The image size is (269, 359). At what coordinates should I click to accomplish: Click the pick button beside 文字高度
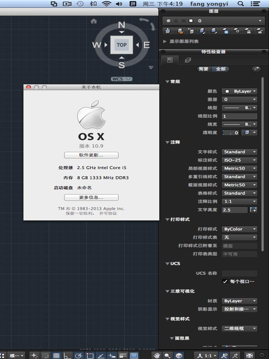click(x=254, y=210)
